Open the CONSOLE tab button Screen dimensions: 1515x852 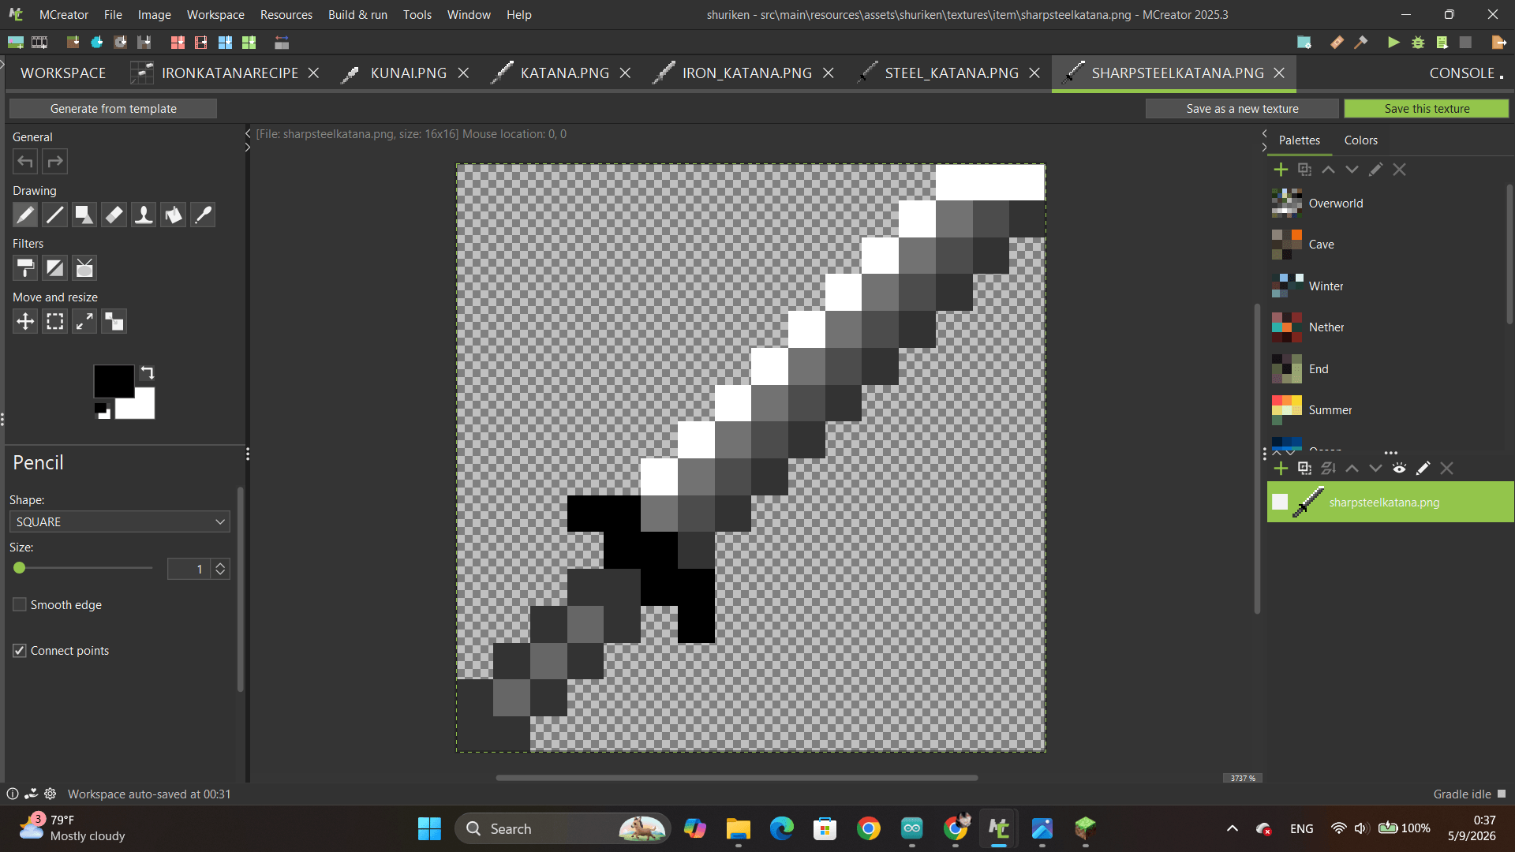(x=1465, y=73)
